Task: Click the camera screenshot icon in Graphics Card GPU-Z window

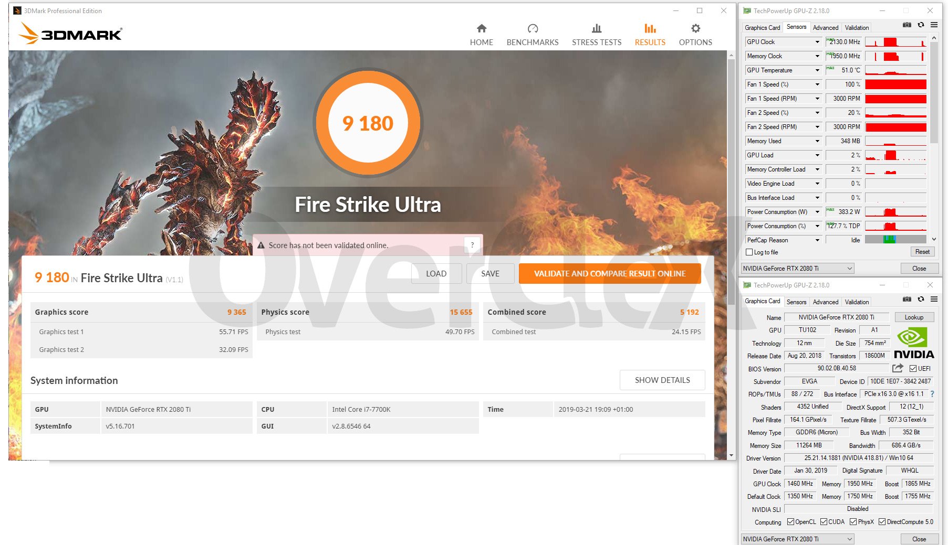Action: coord(907,299)
